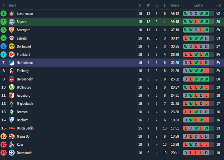224x160 pixels.
Task: Select the Heidenheim team name
Action: tap(25, 79)
